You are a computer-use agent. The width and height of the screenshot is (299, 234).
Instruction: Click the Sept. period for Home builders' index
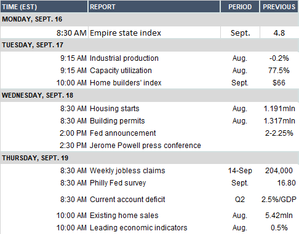(x=240, y=83)
